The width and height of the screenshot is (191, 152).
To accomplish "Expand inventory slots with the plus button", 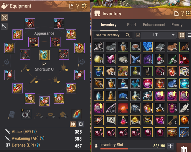I will click(170, 146).
